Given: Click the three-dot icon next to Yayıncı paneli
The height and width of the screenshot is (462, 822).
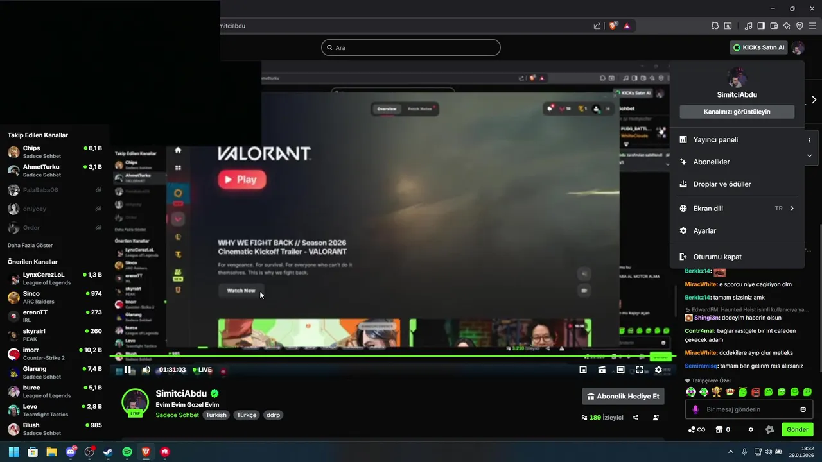Looking at the screenshot, I should [809, 140].
